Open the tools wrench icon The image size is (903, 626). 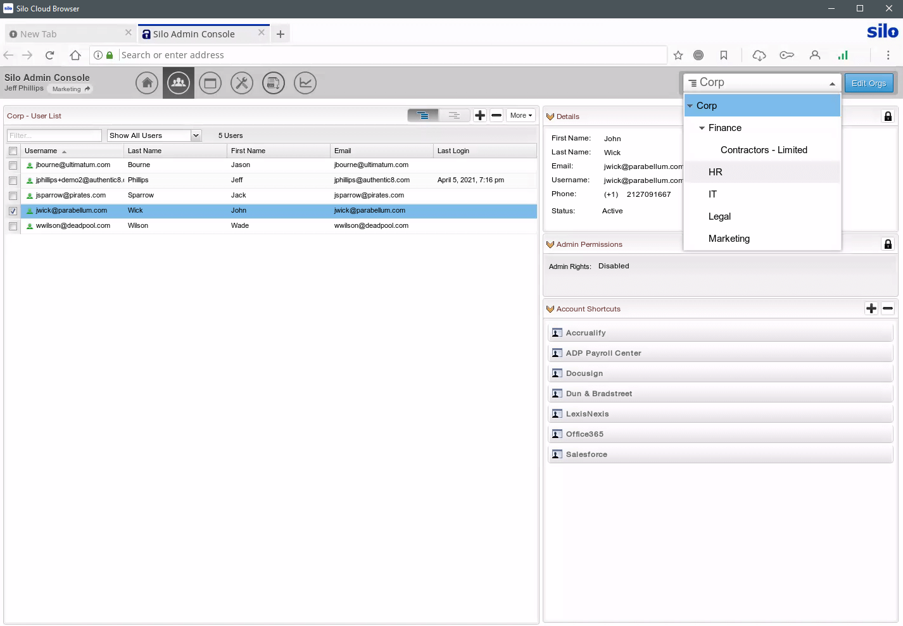point(242,83)
